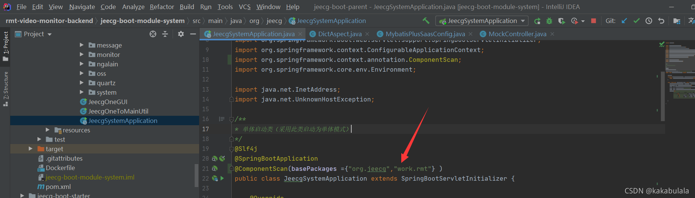Open the VCS menu
The image size is (695, 198).
[x=245, y=7]
